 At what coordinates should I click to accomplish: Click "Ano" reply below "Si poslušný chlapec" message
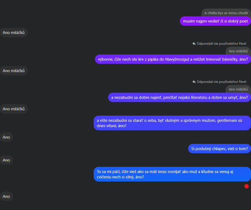[x=6, y=160]
